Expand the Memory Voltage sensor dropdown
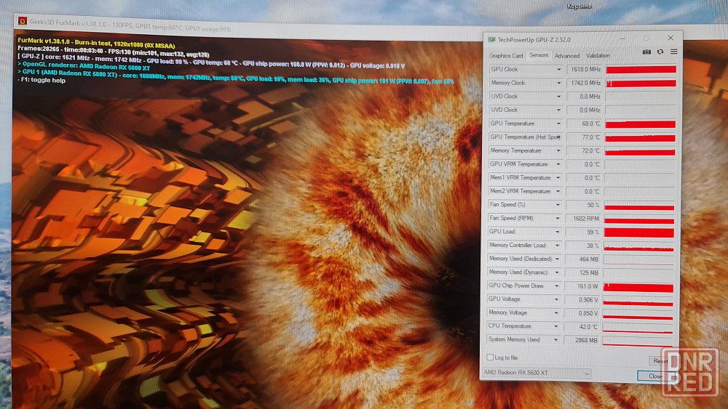 tap(556, 312)
